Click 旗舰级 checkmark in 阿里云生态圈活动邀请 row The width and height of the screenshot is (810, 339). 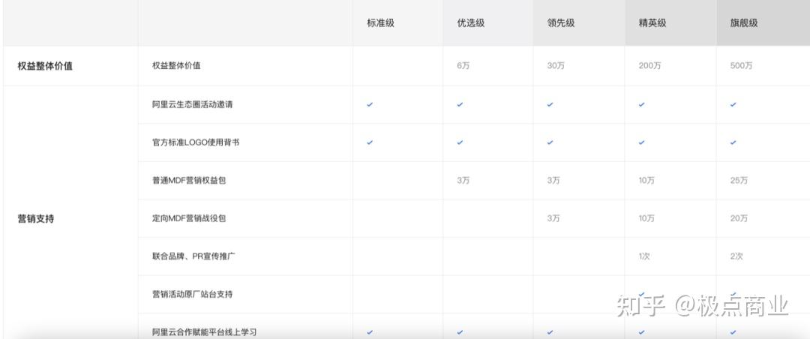point(733,104)
